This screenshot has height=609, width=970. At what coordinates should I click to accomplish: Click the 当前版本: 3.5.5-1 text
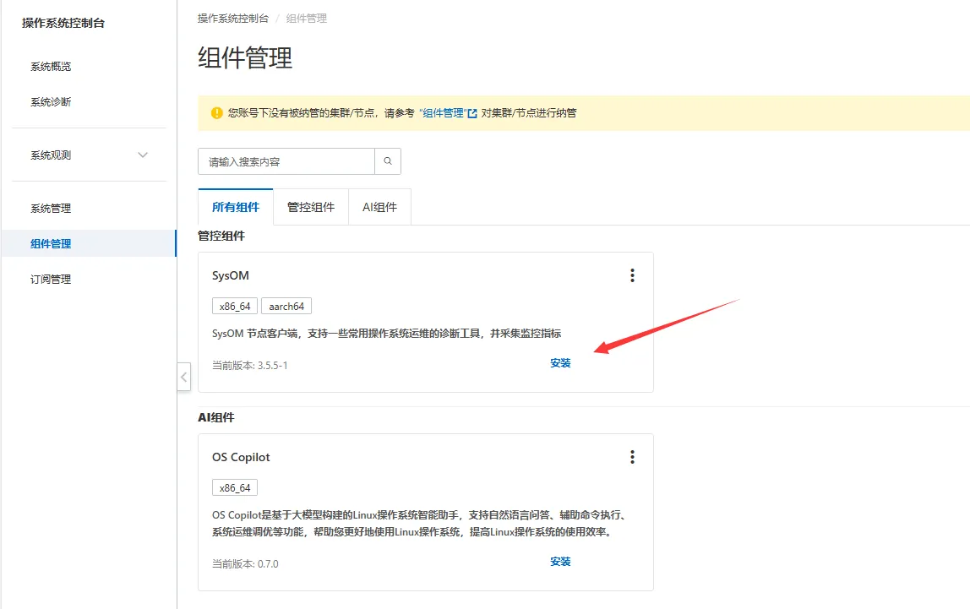pyautogui.click(x=250, y=366)
